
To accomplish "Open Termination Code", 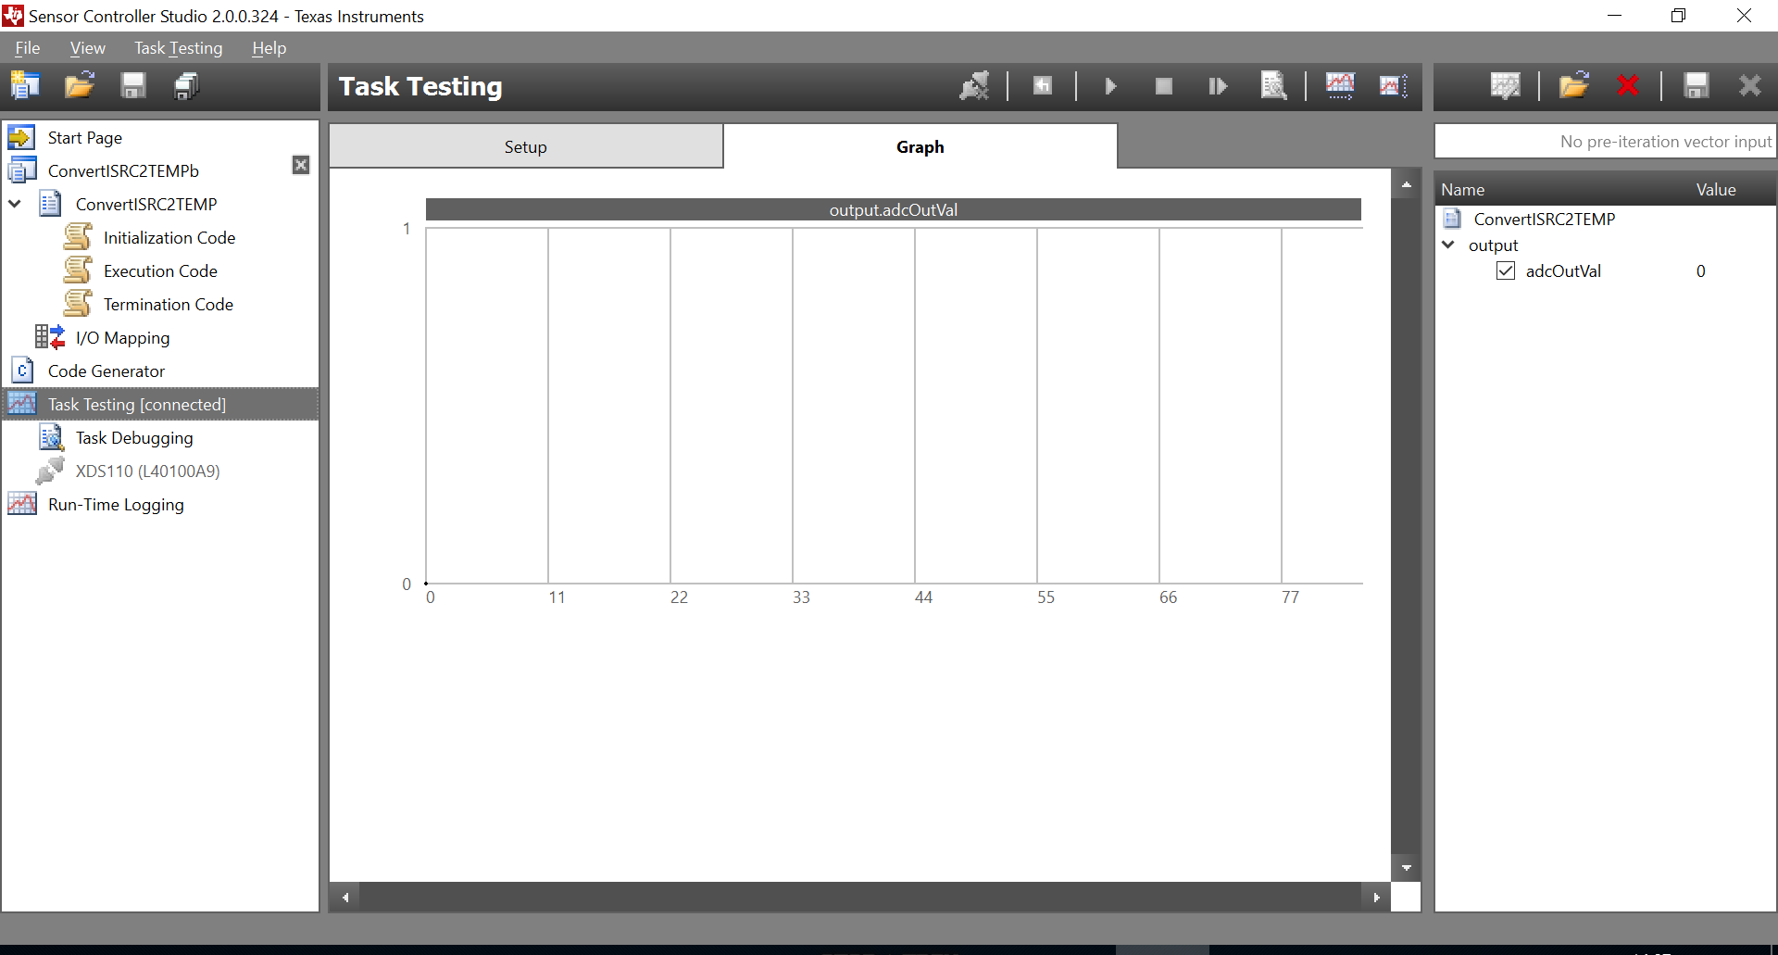I will [x=169, y=305].
